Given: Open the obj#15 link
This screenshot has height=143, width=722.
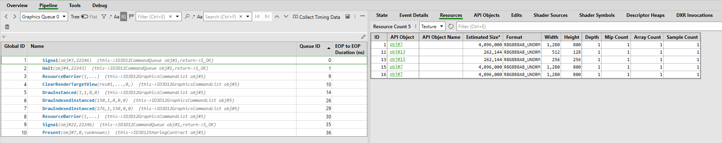Looking at the screenshot, I should pos(397,60).
